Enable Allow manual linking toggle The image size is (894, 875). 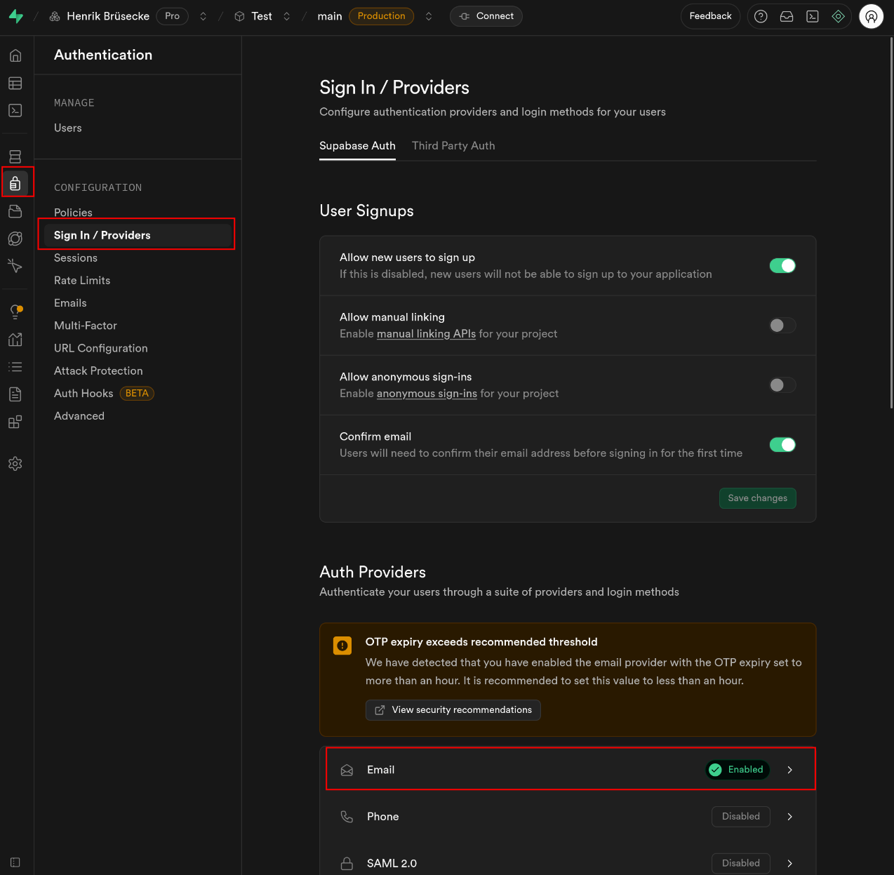coord(782,326)
